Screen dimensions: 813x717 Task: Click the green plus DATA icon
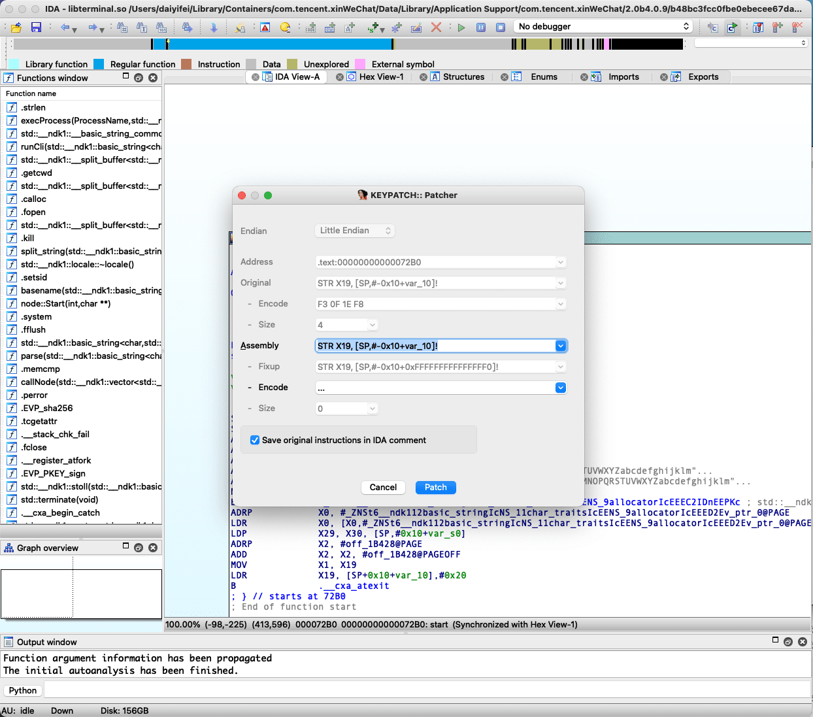click(x=330, y=27)
